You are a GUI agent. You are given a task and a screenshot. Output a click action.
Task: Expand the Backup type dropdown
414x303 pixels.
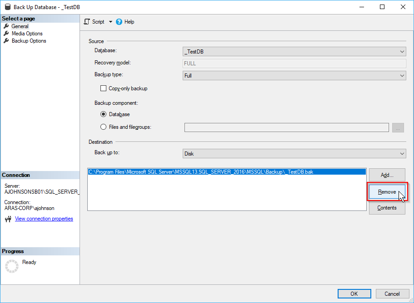[294, 76]
